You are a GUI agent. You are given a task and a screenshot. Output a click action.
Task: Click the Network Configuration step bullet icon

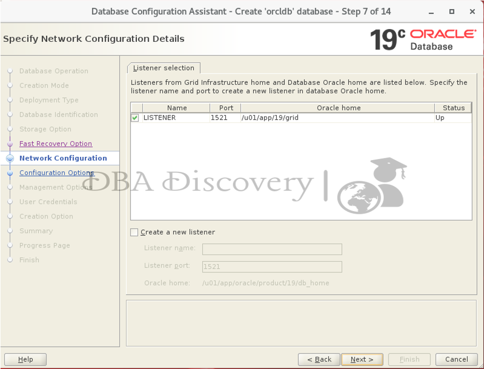10,158
